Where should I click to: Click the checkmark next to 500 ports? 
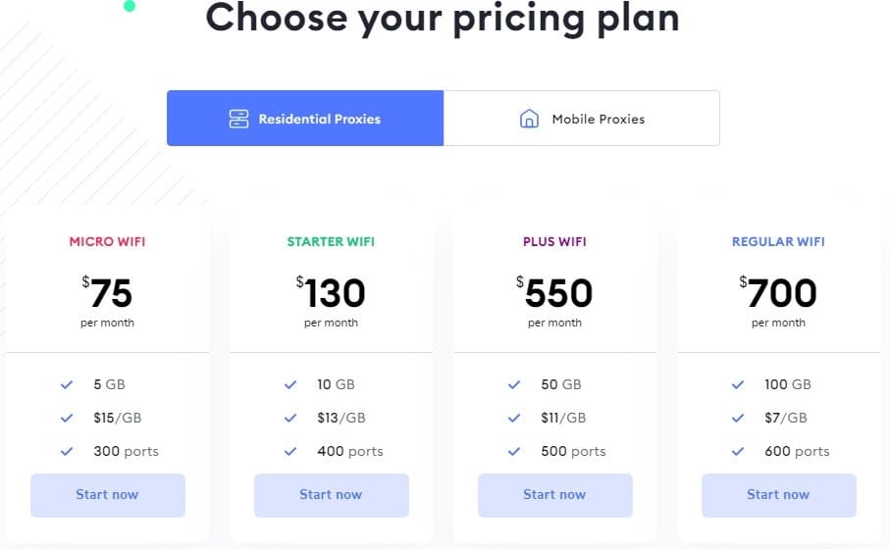pos(513,451)
